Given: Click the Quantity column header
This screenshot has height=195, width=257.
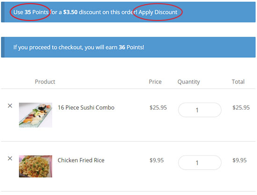Looking at the screenshot, I should 189,82.
